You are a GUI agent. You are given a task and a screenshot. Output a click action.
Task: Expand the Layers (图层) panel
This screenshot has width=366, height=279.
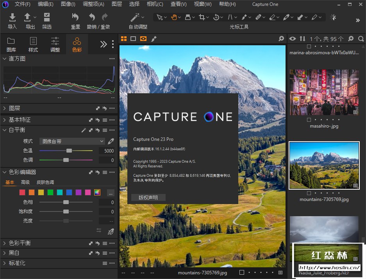point(14,108)
